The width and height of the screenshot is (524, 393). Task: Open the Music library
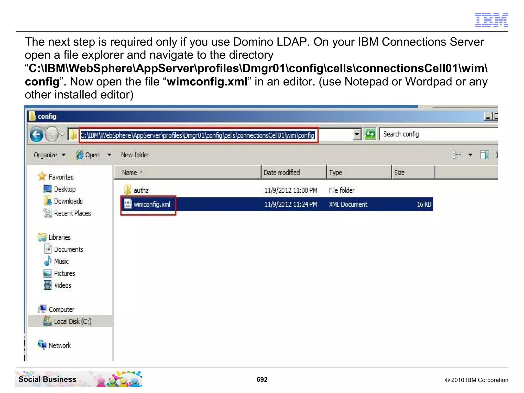pyautogui.click(x=56, y=261)
